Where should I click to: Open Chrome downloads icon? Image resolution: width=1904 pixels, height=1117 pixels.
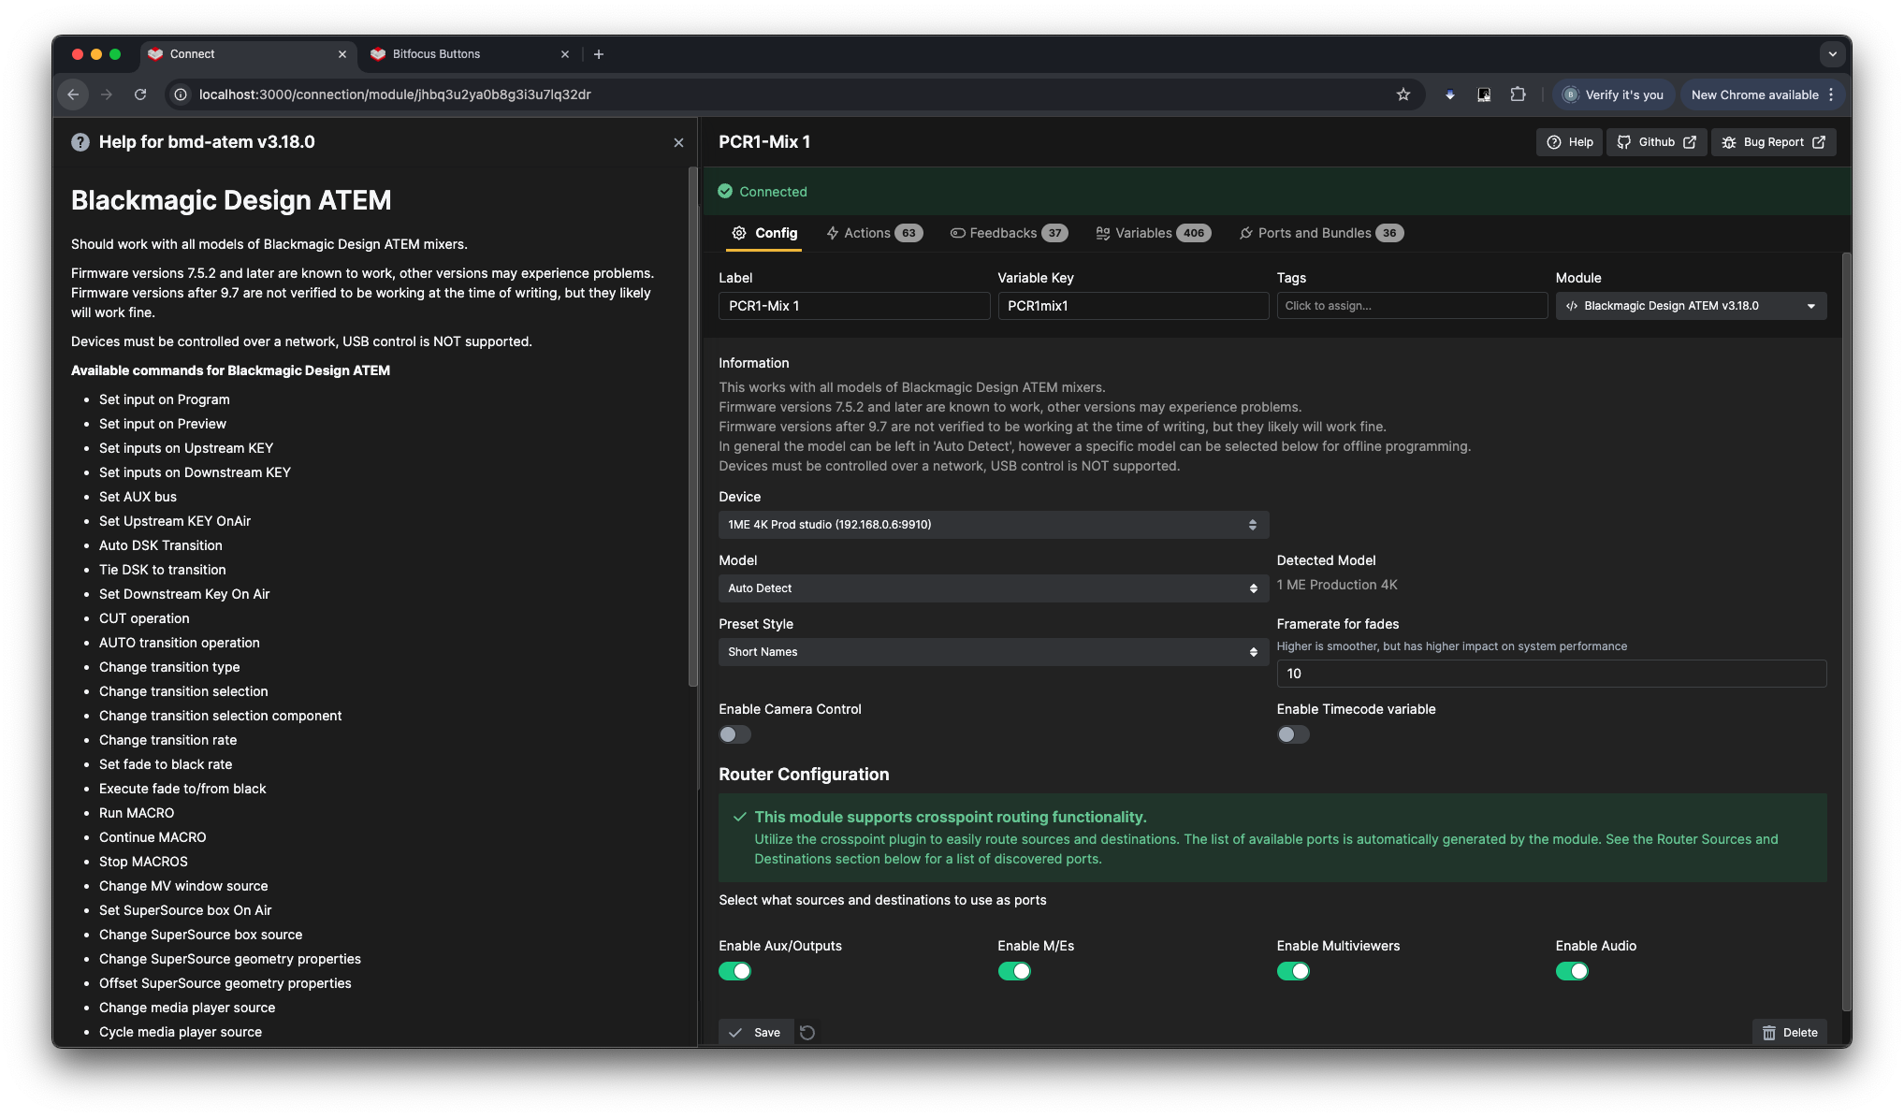point(1450,94)
